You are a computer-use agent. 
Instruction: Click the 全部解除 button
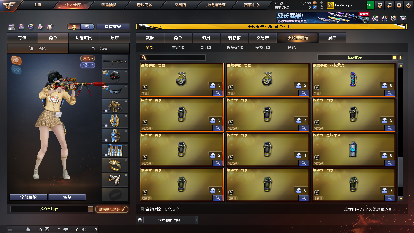click(x=28, y=197)
